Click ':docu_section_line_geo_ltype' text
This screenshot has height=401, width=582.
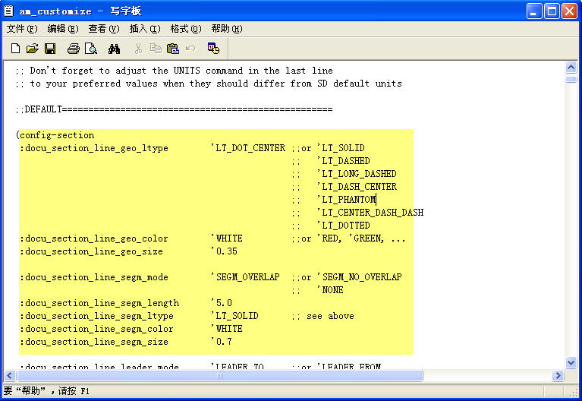coord(94,148)
